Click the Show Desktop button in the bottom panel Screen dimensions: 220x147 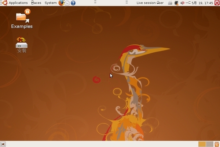click(3, 144)
